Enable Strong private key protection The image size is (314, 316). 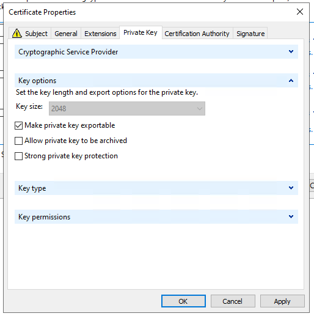(x=18, y=156)
